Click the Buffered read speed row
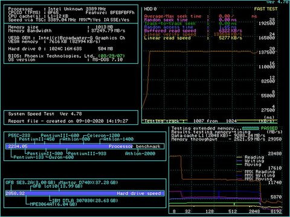Screen dimensions: 290x217 pyautogui.click(x=193, y=31)
